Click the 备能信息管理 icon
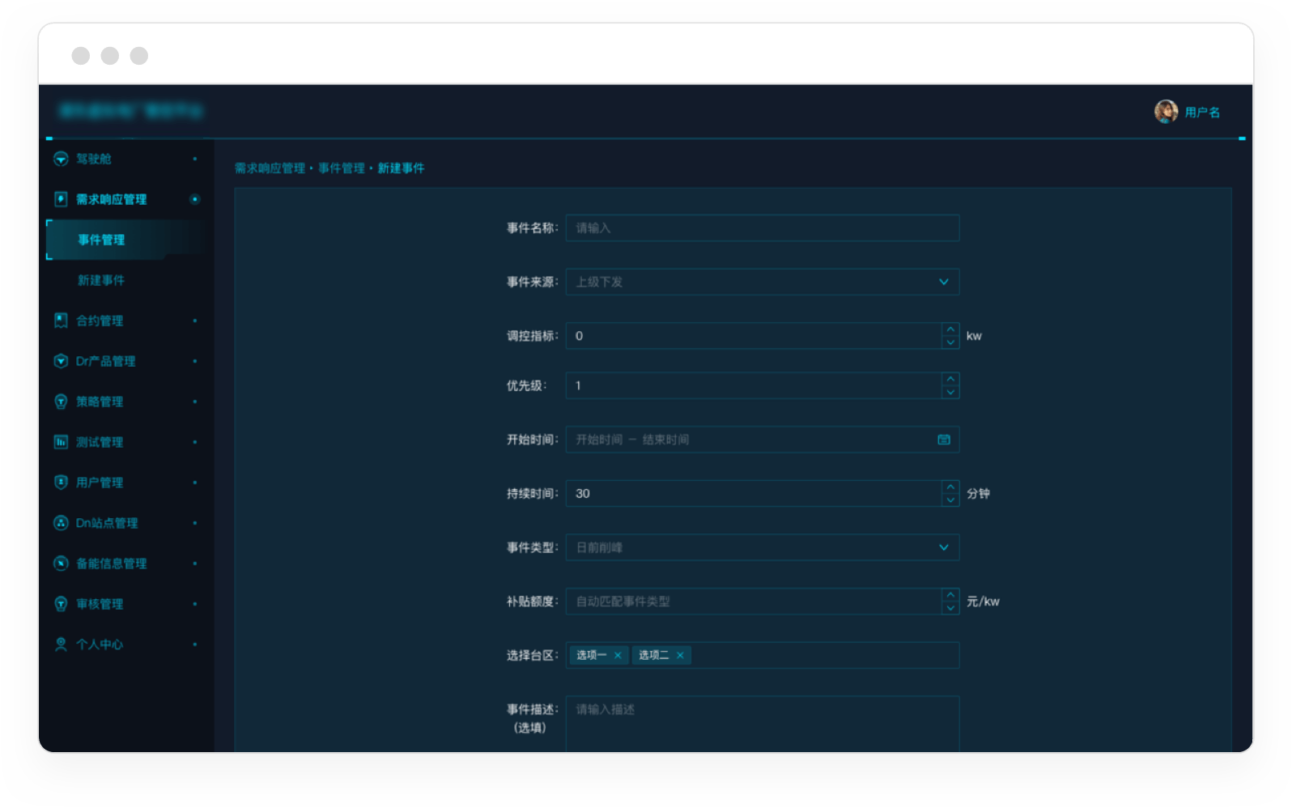Image resolution: width=1292 pixels, height=808 pixels. pyautogui.click(x=61, y=563)
